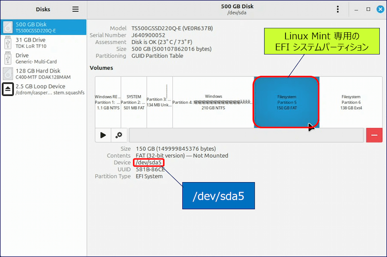The height and width of the screenshot is (257, 387).
Task: Close the Disks window
Action: pyautogui.click(x=380, y=9)
